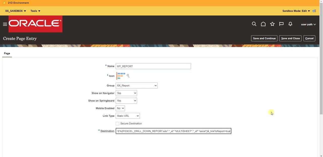Open the Show on Springboard dropdown

pyautogui.click(x=126, y=101)
